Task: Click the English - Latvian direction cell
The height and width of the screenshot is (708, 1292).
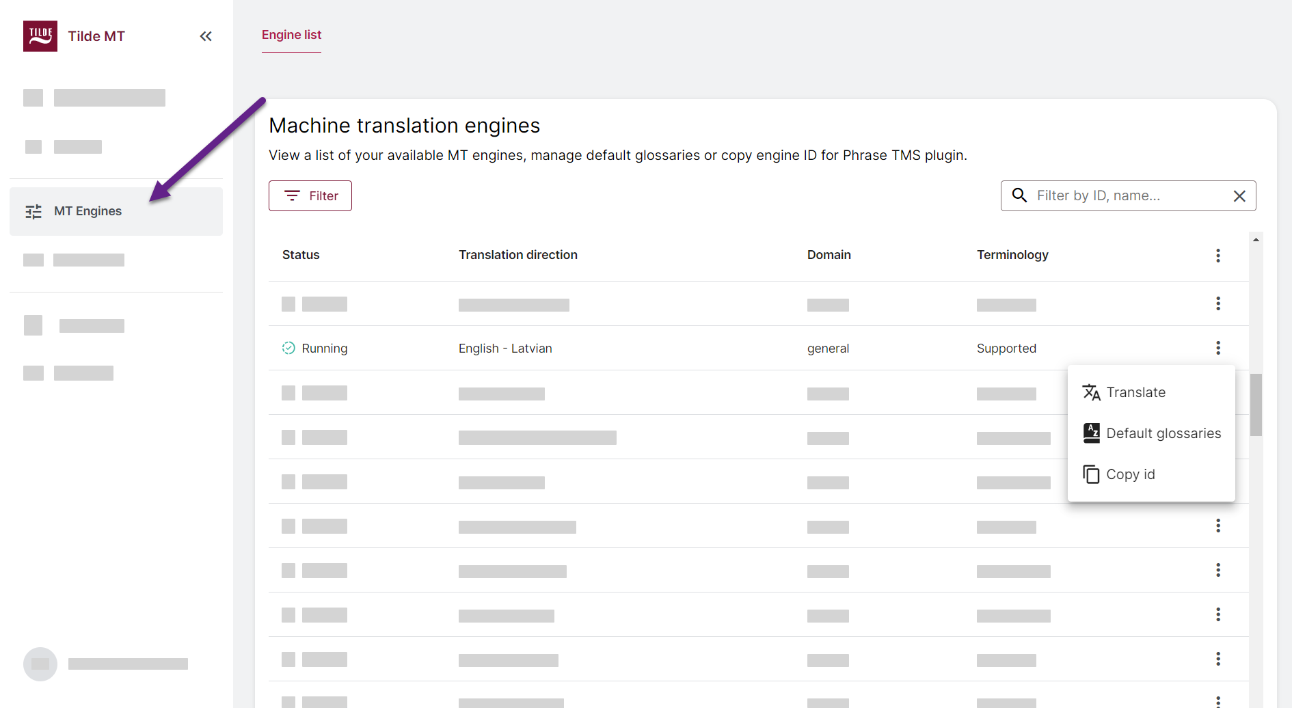Action: tap(505, 349)
